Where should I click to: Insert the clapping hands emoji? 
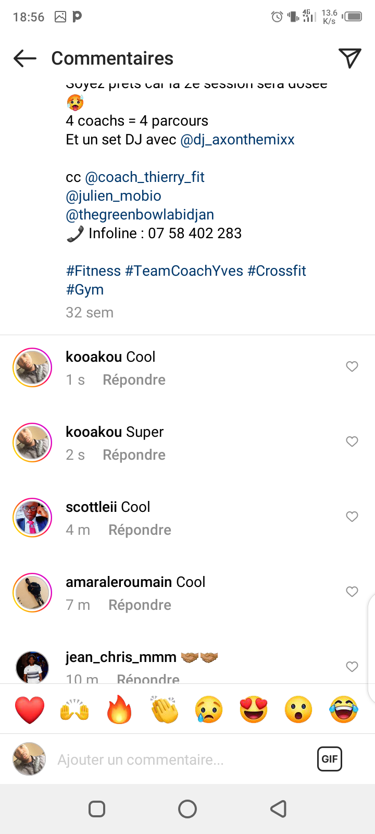[164, 709]
